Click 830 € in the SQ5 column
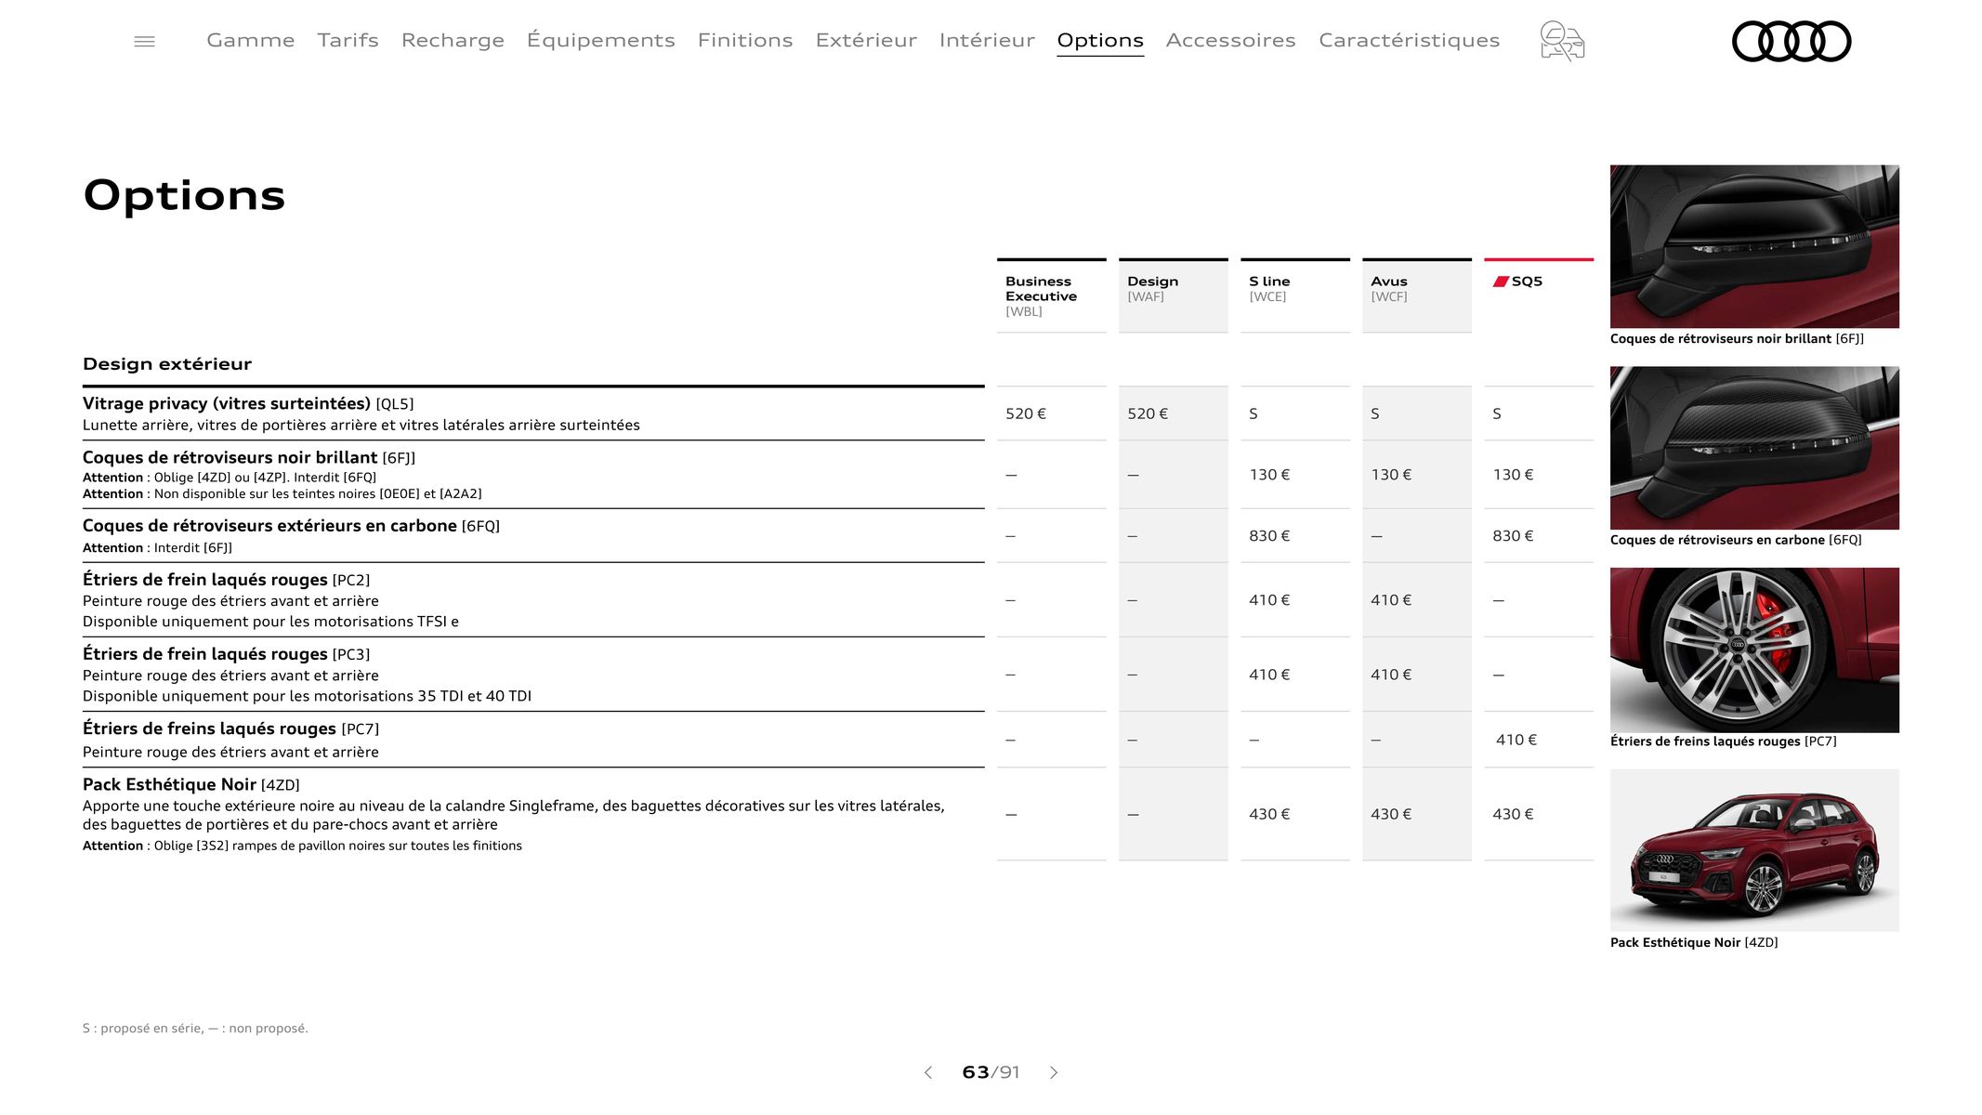The image size is (1982, 1115). click(1513, 536)
